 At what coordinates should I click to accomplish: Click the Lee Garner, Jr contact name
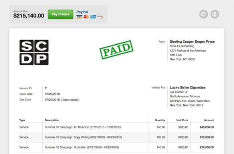click(x=178, y=92)
